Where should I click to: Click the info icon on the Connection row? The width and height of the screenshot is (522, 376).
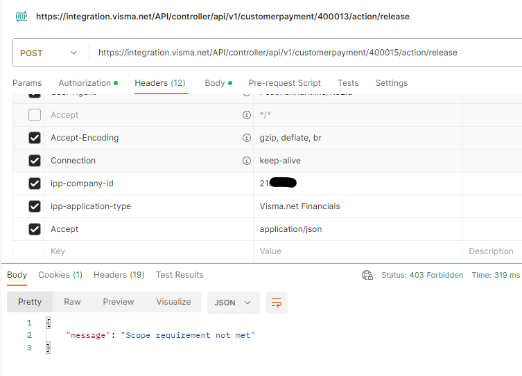click(246, 161)
